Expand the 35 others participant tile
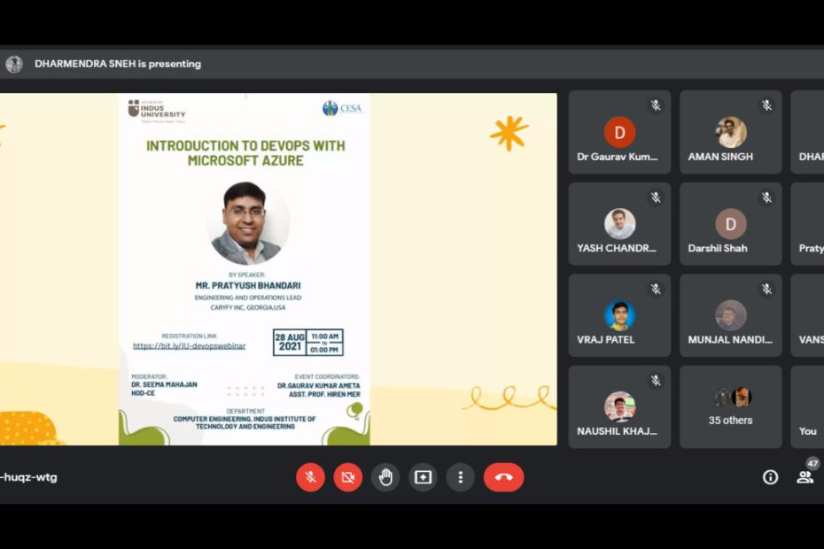 tap(731, 406)
